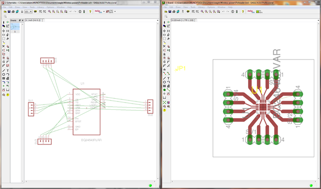Open Library menu in Schematic window
Image resolution: width=321 pixels, height=189 pixels.
(40, 7)
